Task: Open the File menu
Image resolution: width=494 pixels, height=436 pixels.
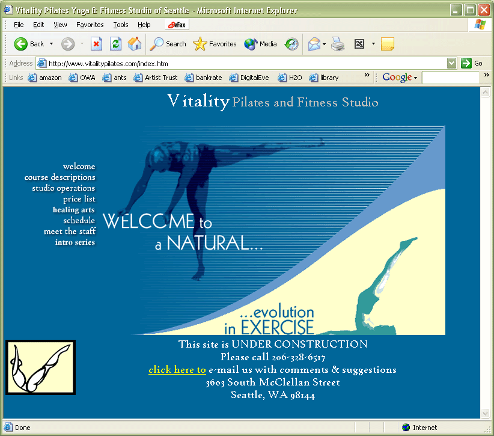Action: [x=19, y=25]
